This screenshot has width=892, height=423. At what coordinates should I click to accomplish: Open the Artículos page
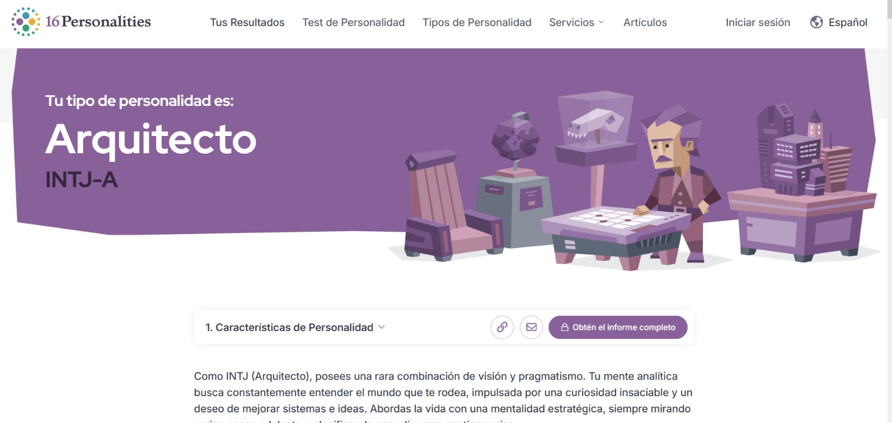click(645, 22)
